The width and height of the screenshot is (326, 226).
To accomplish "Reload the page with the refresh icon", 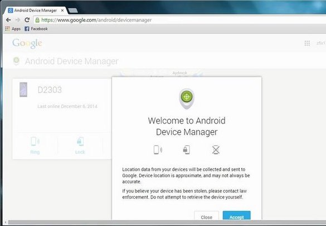I will [x=27, y=20].
